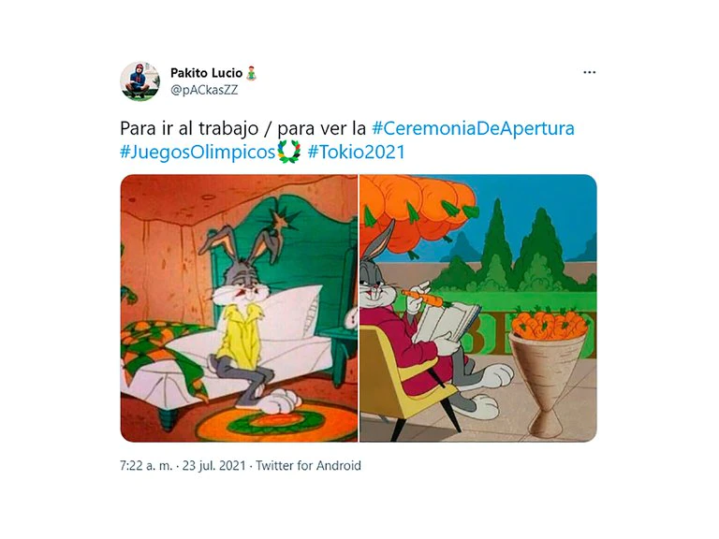Click the laurel wreath emoji after #JuegosOlimpicos
The width and height of the screenshot is (719, 539).
tap(289, 152)
